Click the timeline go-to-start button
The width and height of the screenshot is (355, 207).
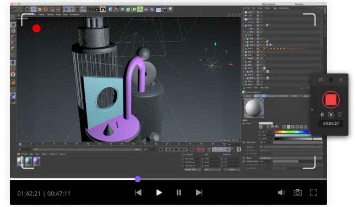pos(161,149)
